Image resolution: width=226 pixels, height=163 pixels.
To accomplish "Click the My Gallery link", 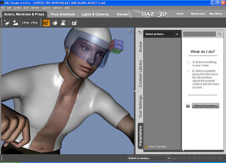I will (x=216, y=13).
